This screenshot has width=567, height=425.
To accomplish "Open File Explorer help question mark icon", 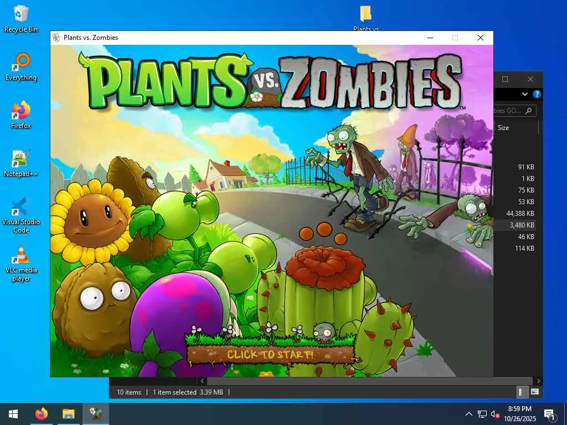I will [x=537, y=94].
